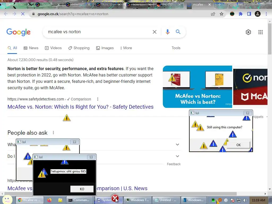The height and width of the screenshot is (204, 272).
Task: Clear the Google search box
Action: (x=154, y=32)
